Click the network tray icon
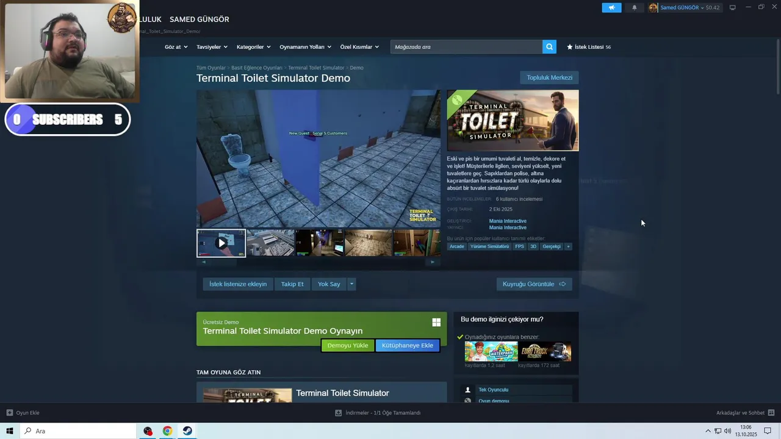This screenshot has height=439, width=781. coord(718,431)
